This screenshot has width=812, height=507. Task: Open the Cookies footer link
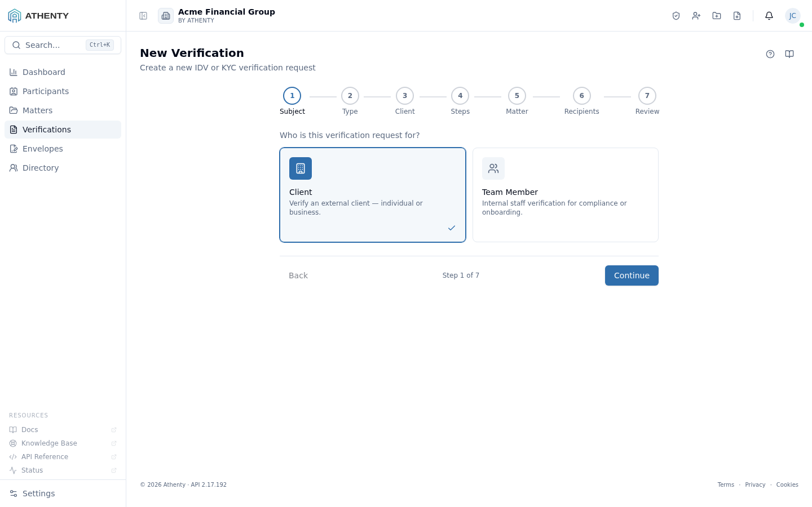[x=787, y=484]
